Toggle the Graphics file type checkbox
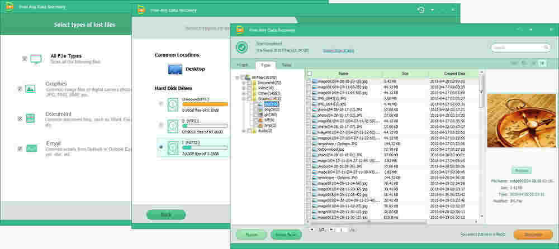This screenshot has height=249, width=559. click(20, 88)
